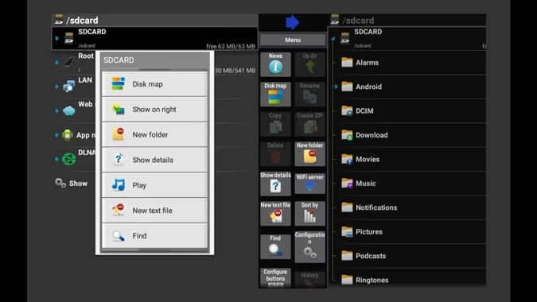Viewport: 537px width, 302px height.
Task: Choose Find in the popup menu
Action: (155, 236)
